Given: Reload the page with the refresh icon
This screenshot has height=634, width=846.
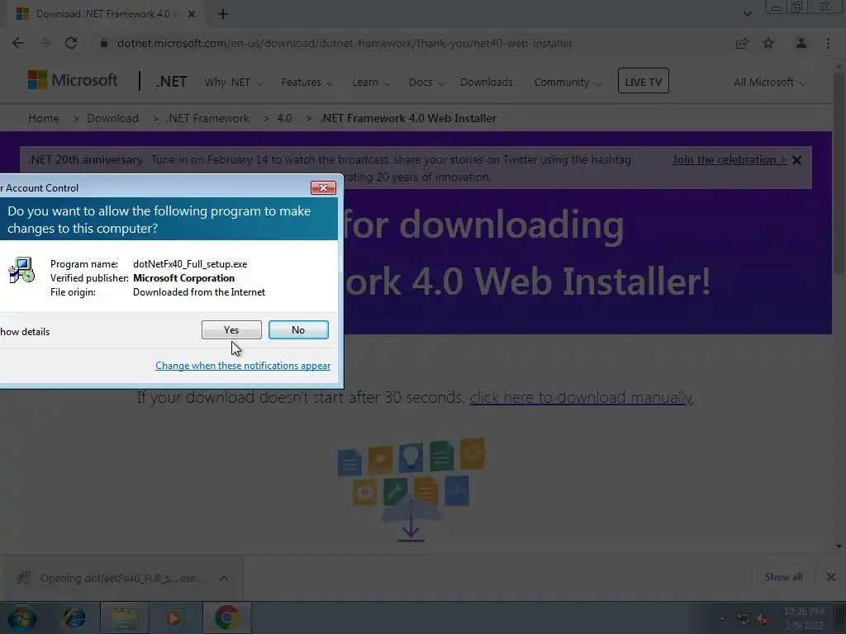Looking at the screenshot, I should click(71, 43).
